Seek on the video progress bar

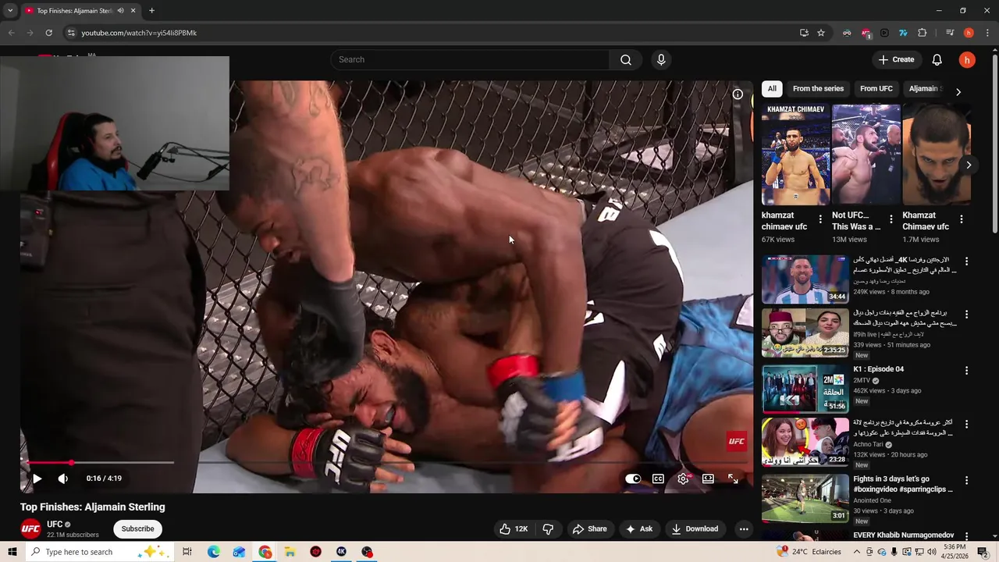(387, 463)
